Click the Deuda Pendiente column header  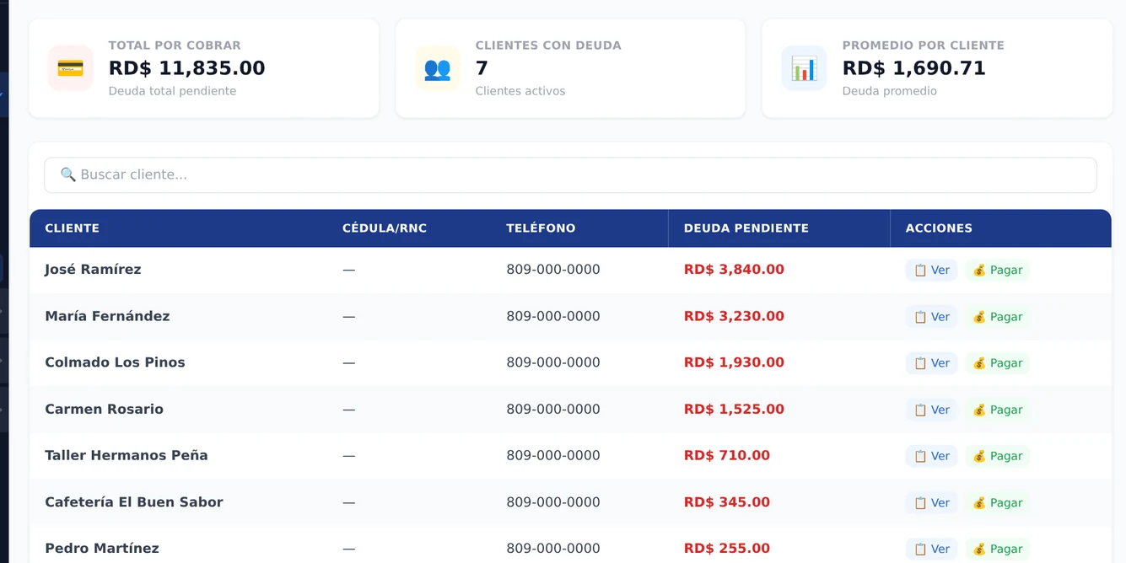(x=746, y=228)
